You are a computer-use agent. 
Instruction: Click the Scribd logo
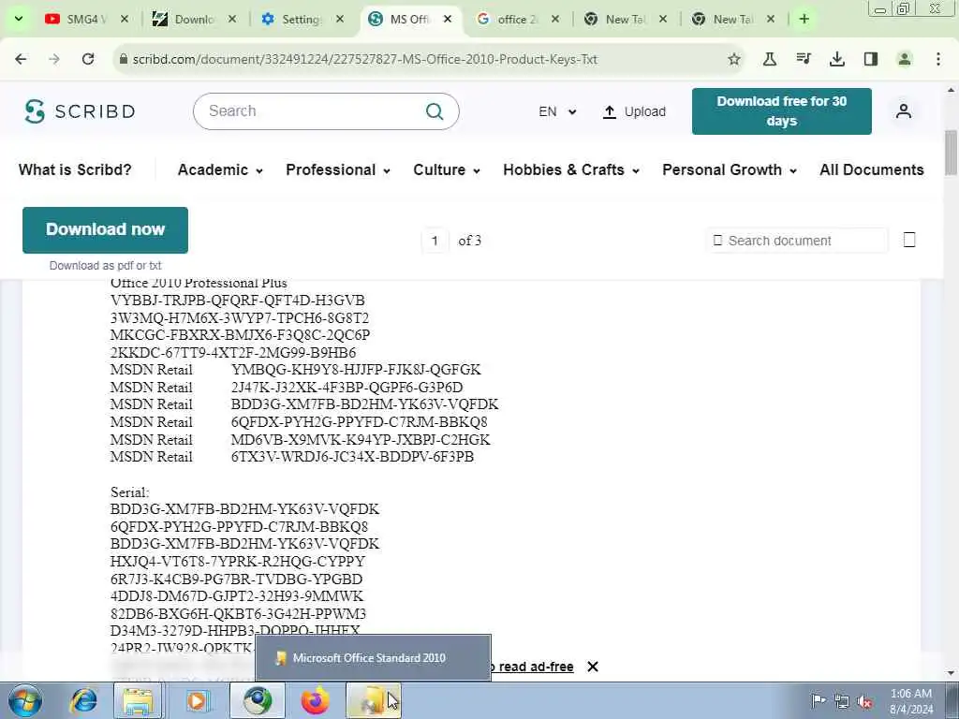pyautogui.click(x=80, y=111)
